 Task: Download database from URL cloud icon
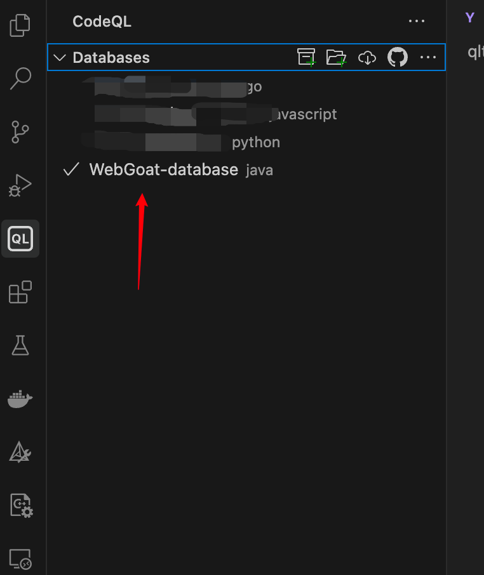pos(367,58)
